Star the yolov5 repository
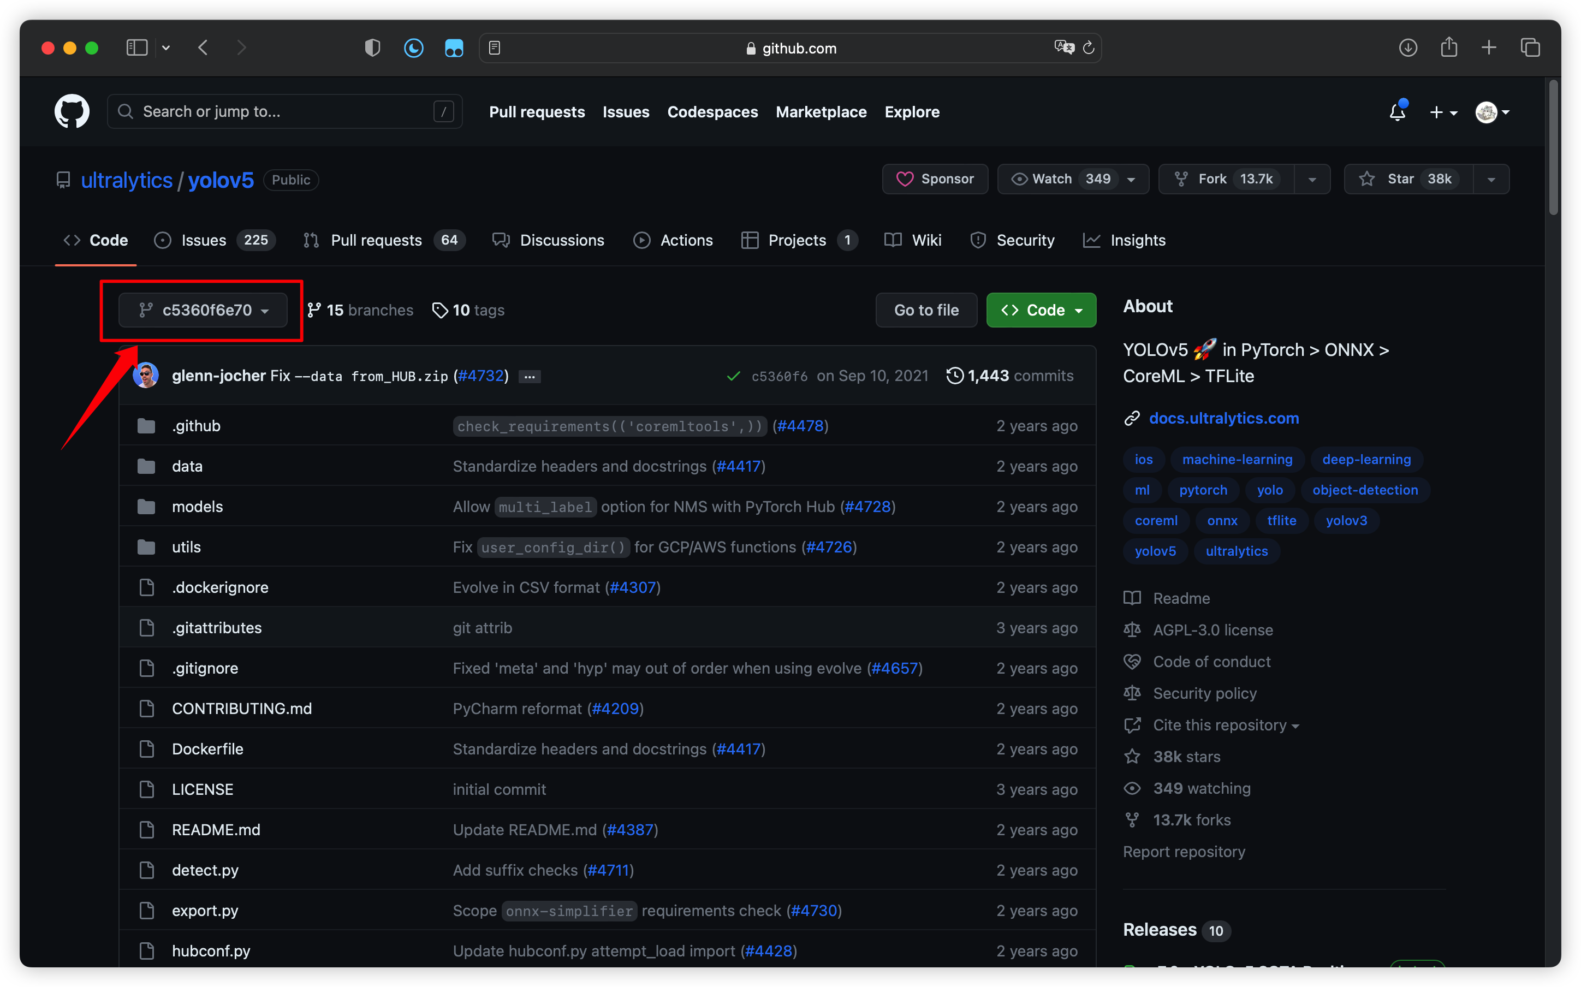1581x987 pixels. point(1408,179)
